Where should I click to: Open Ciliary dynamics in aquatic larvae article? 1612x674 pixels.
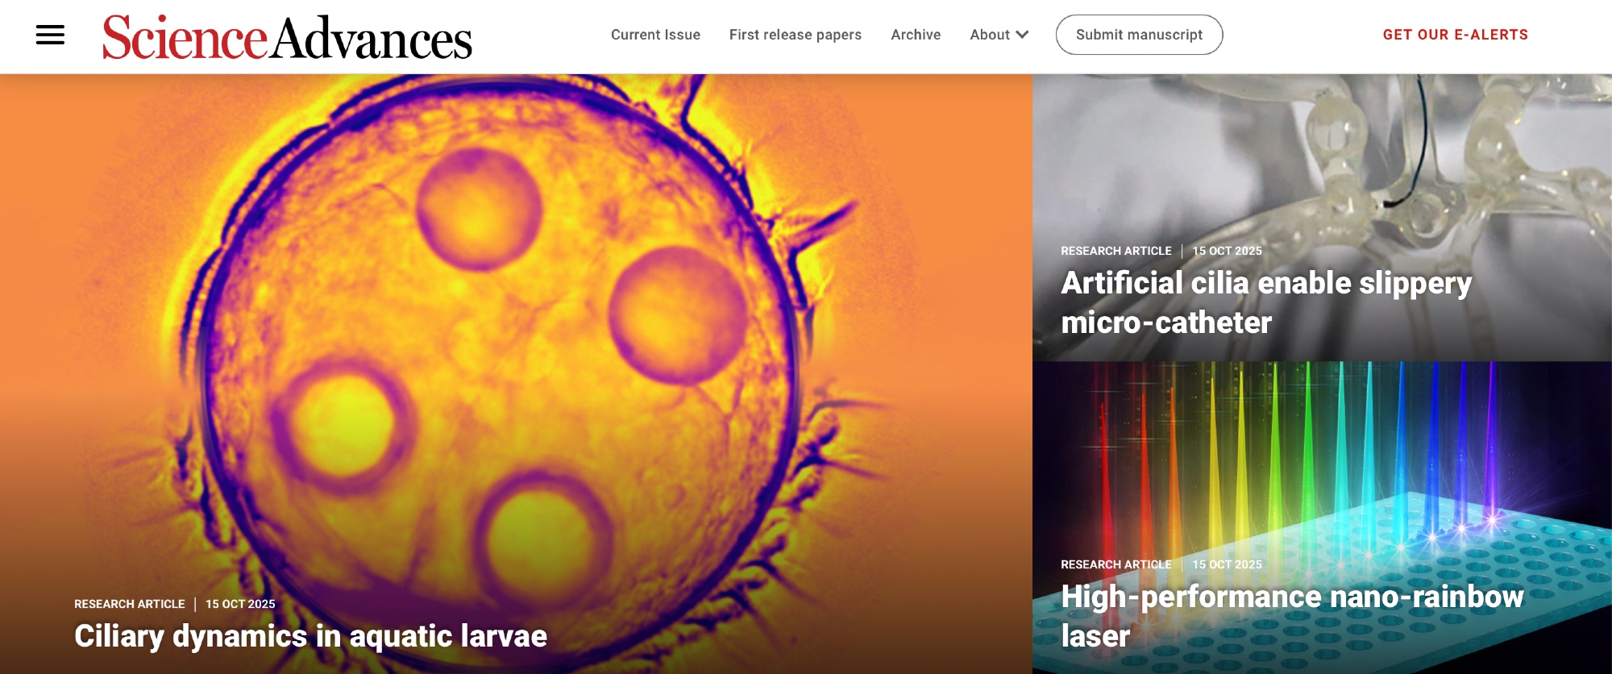pos(310,636)
